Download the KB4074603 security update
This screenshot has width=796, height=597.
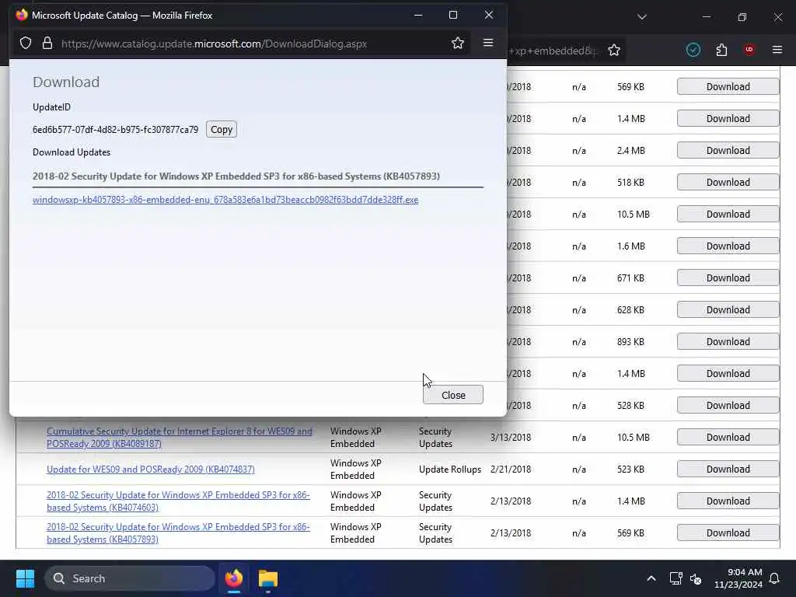[x=728, y=501]
